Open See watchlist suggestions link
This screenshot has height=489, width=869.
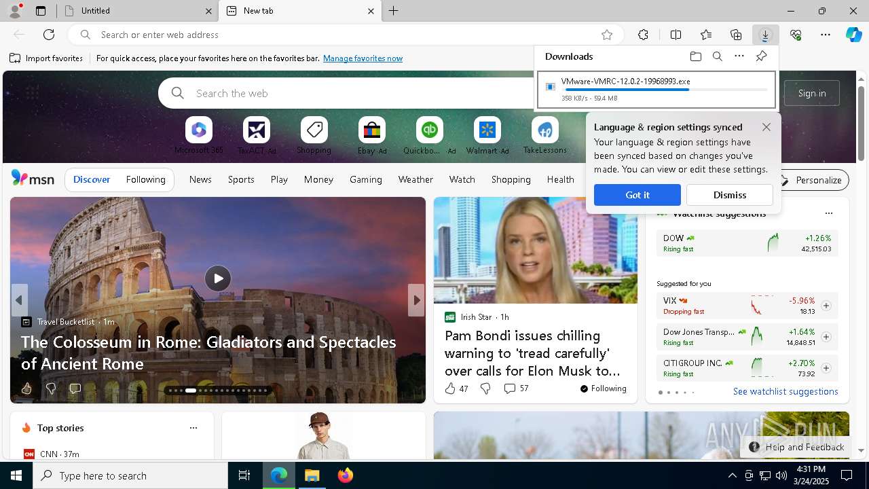coord(785,391)
